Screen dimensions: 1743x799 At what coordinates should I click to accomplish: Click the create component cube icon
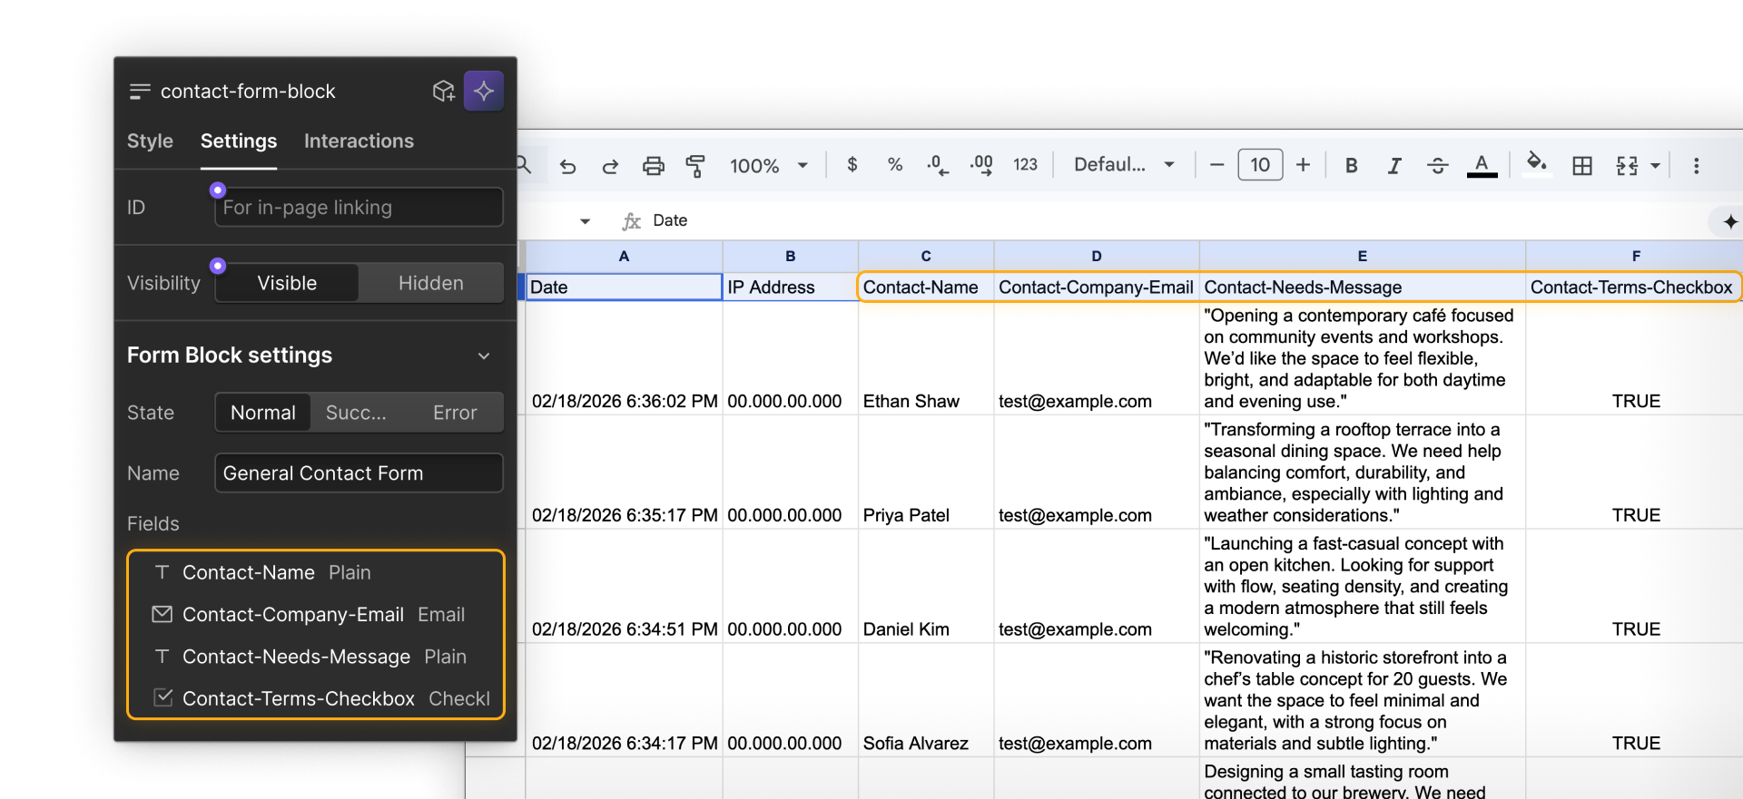click(443, 91)
